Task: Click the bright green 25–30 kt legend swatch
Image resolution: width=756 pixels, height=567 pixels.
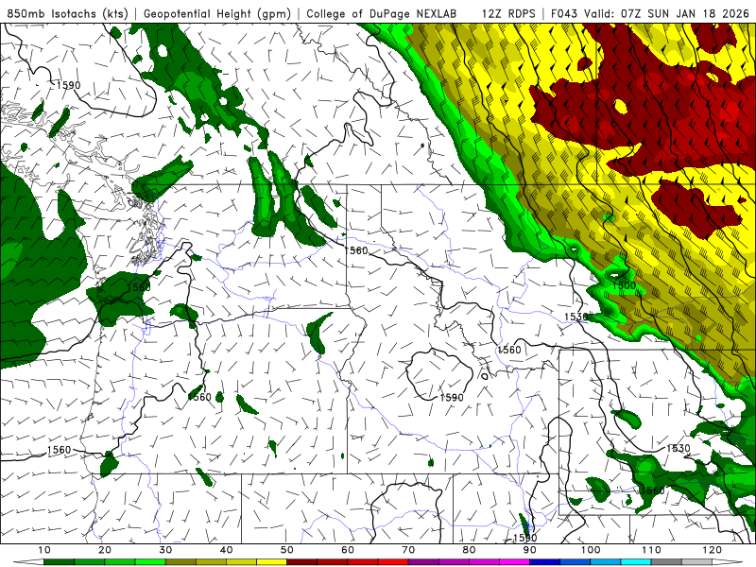Action: tap(150, 562)
